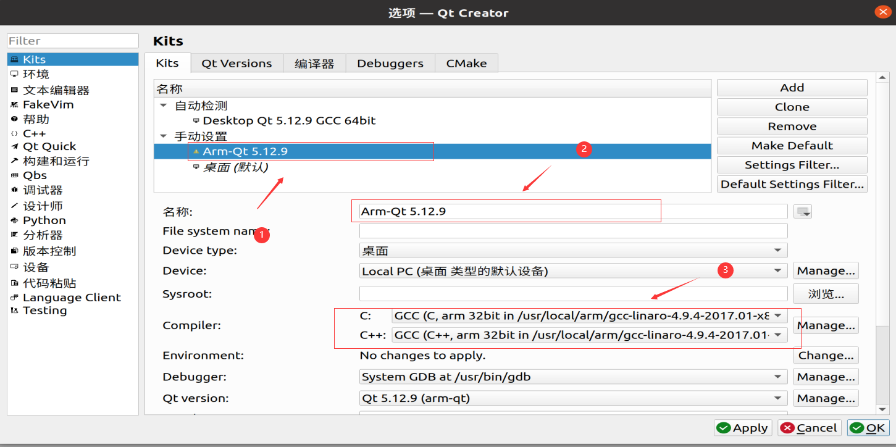
Task: Open the C compiler dropdown
Action: click(590, 315)
